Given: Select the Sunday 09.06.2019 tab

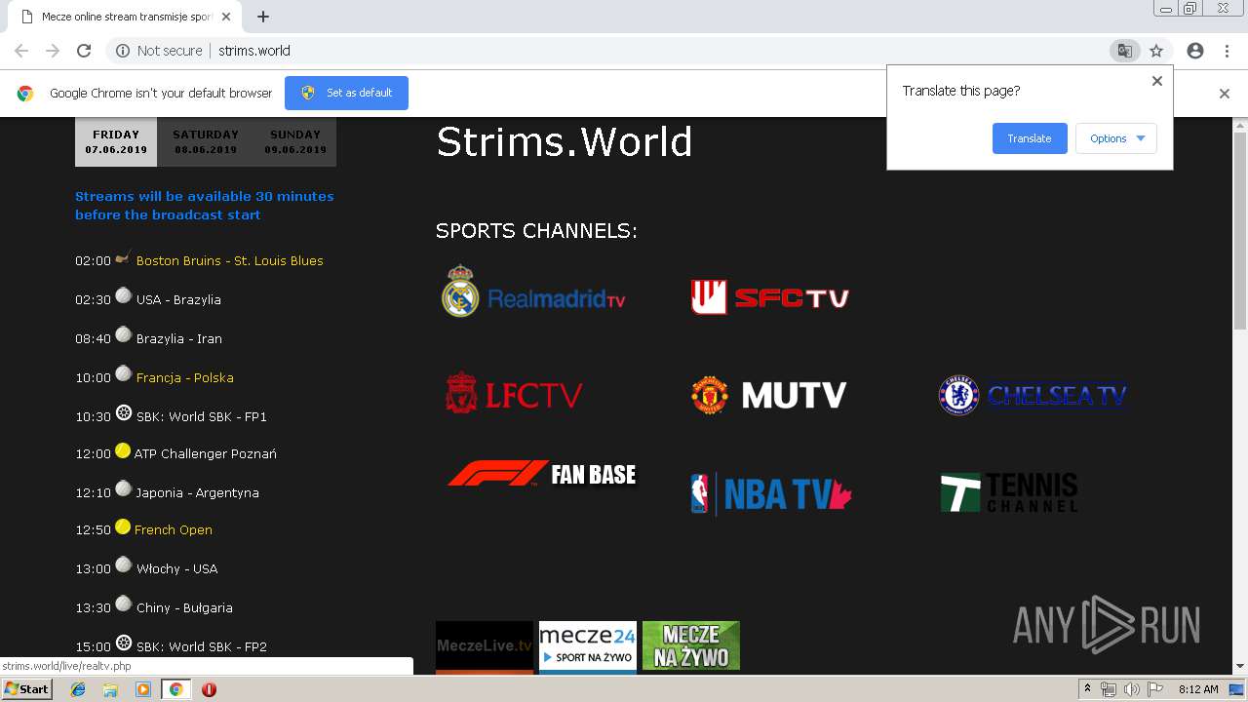Looking at the screenshot, I should tap(295, 142).
